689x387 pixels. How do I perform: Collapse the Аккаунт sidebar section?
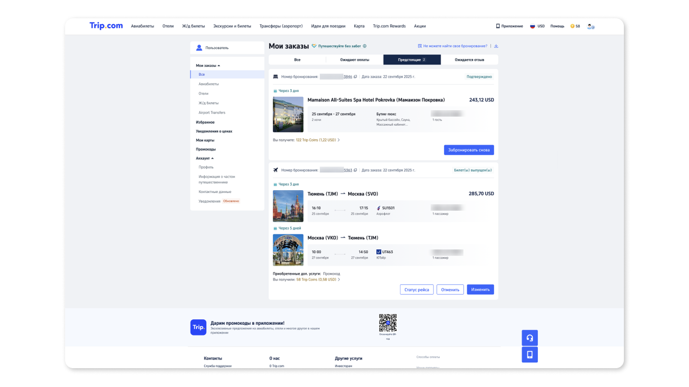tap(212, 159)
